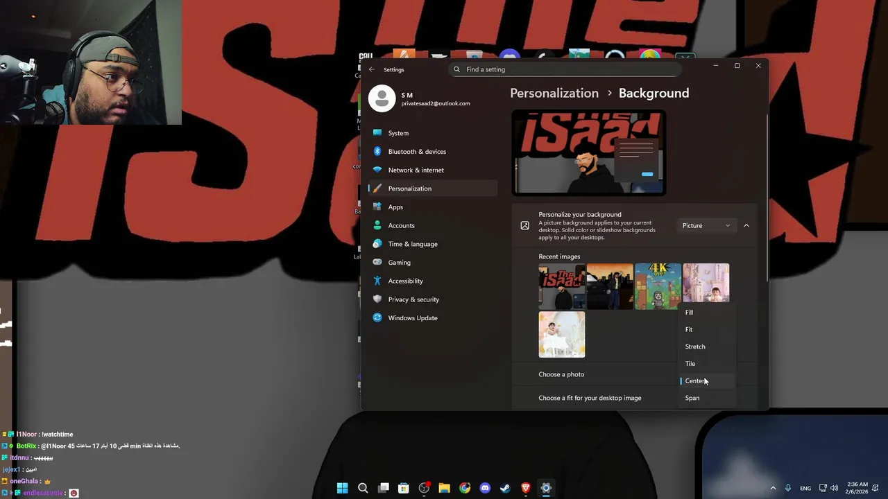Open Privacy & security settings
Viewport: 888px width, 499px height.
(433, 299)
